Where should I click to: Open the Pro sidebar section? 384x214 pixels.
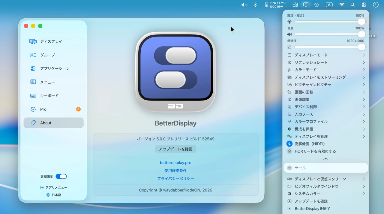coord(53,109)
